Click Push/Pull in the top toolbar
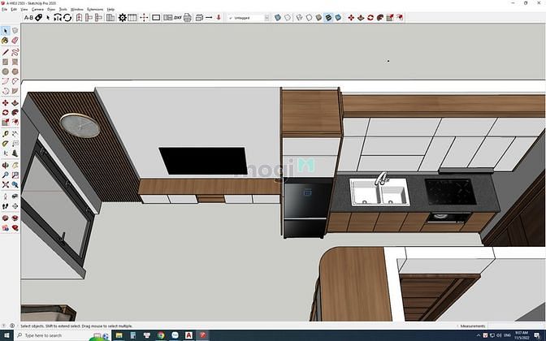Image resolution: width=546 pixels, height=341 pixels. pyautogui.click(x=361, y=17)
